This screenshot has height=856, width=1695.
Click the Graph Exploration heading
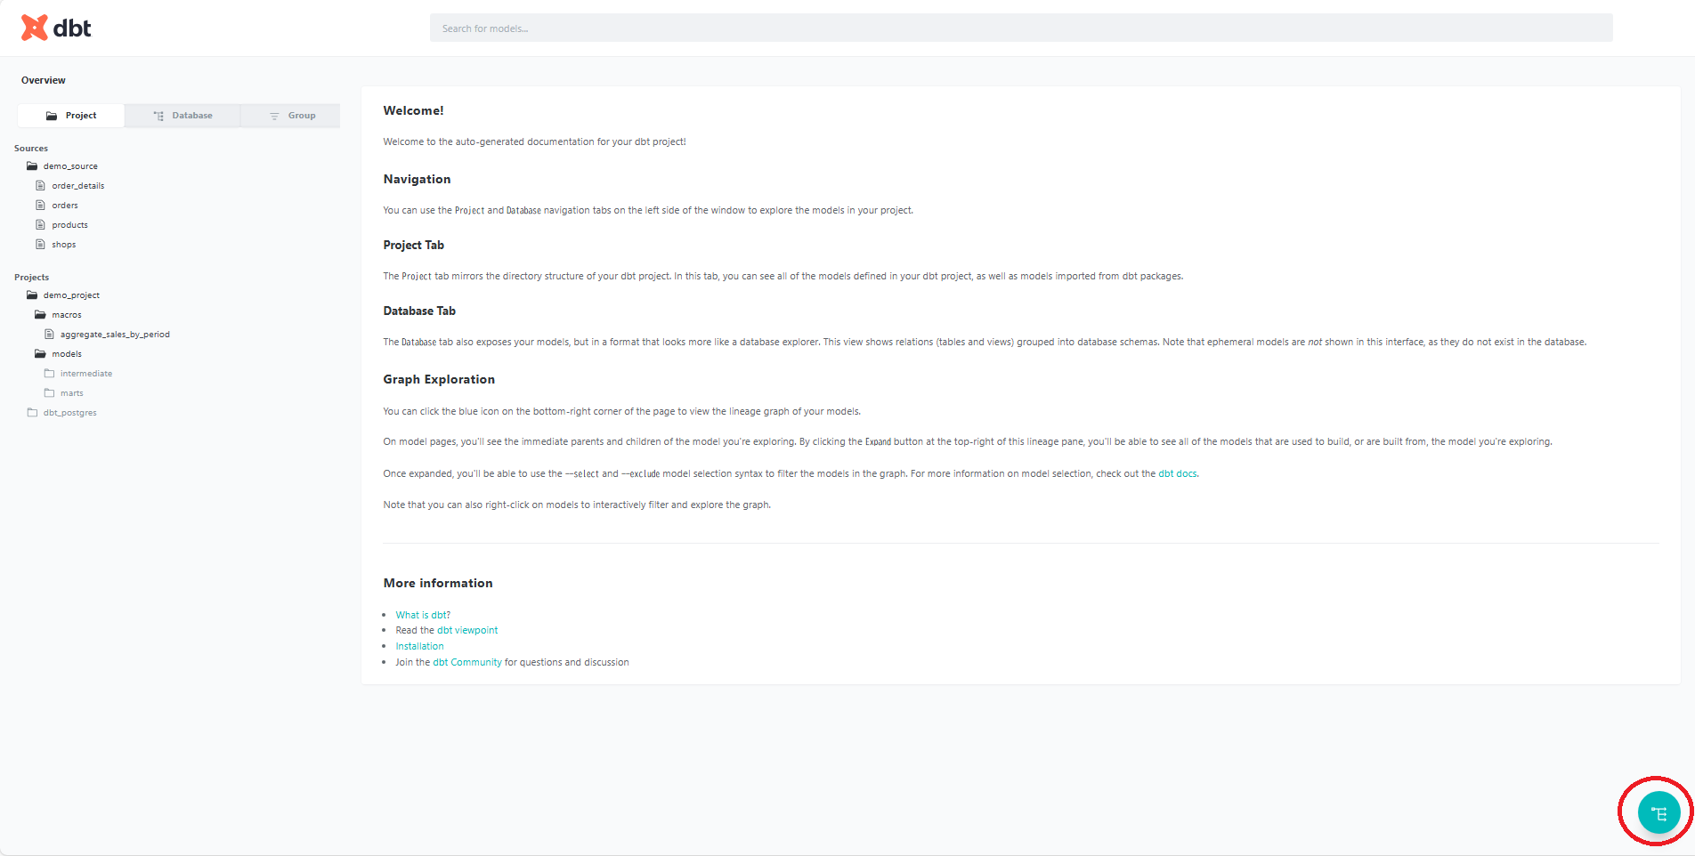pyautogui.click(x=439, y=379)
